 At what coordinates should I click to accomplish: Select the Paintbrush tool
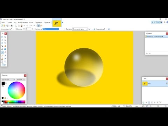pyautogui.click(x=2, y=52)
